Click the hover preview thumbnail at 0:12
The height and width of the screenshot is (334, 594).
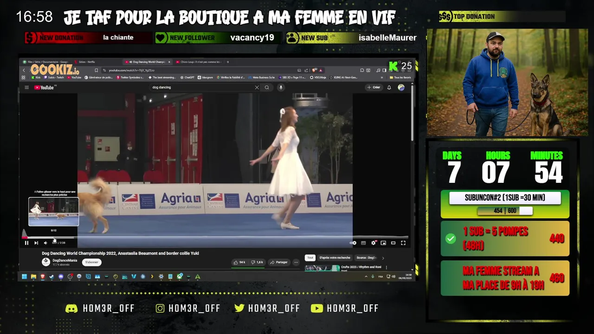point(54,212)
